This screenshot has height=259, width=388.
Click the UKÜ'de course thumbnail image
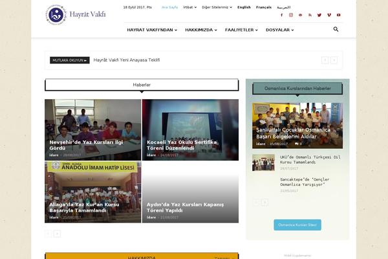263,163
